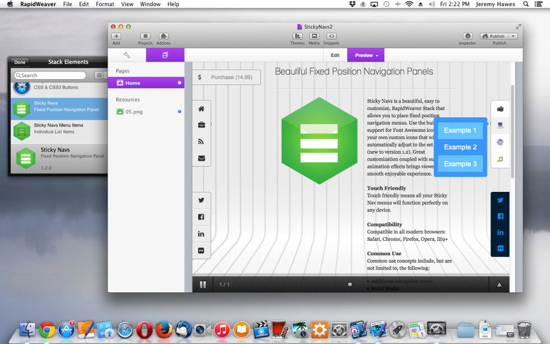Select the wrench settings sidebar tab
This screenshot has width=550, height=344.
(127, 55)
